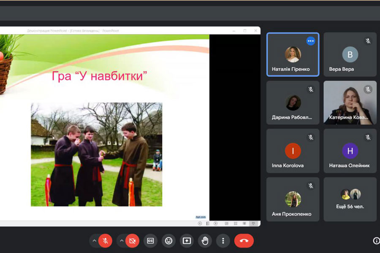Viewport: 380px width, 253px height.
Task: Show the other 56 participants tile
Action: tap(350, 199)
